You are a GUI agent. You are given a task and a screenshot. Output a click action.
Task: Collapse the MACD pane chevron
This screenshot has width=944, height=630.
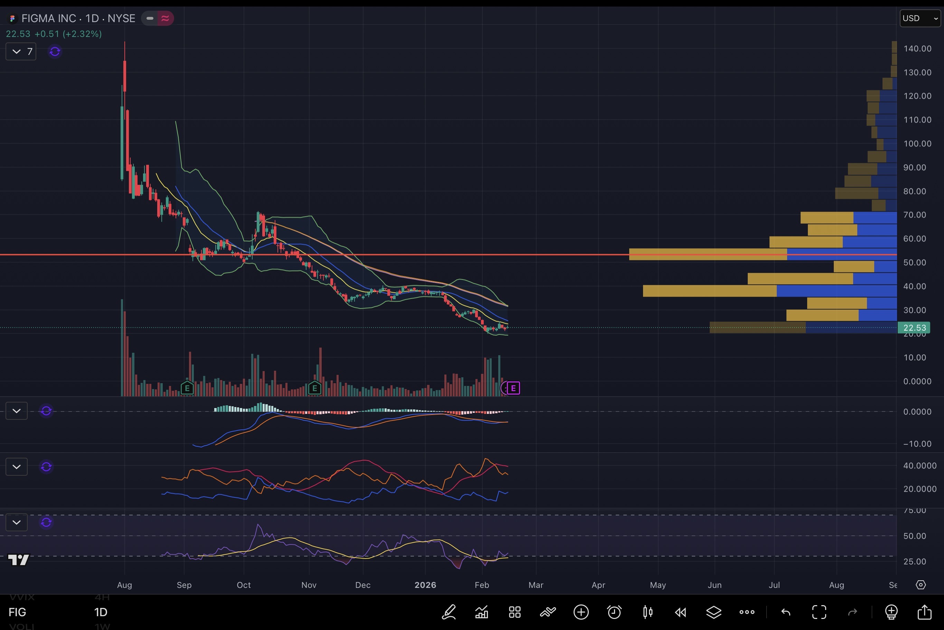tap(17, 411)
